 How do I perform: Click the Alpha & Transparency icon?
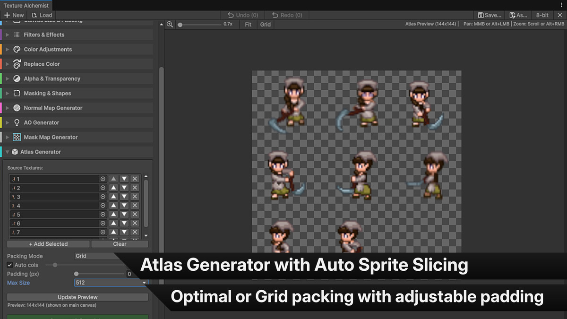[x=17, y=78]
